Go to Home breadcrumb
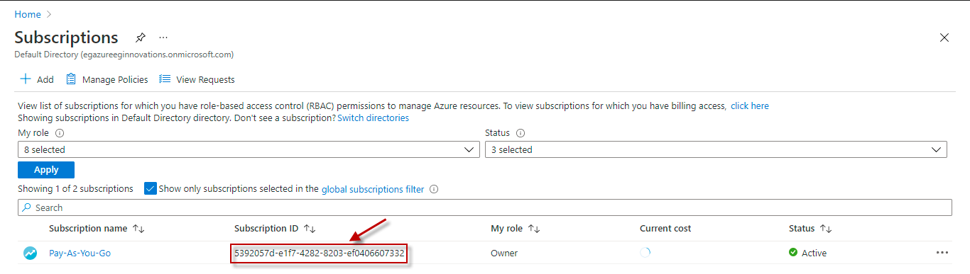 pyautogui.click(x=28, y=14)
